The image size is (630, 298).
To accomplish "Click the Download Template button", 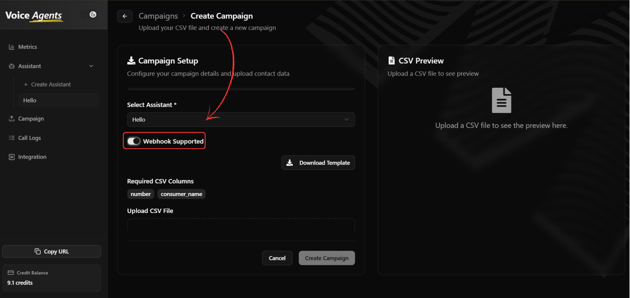I will pos(318,163).
